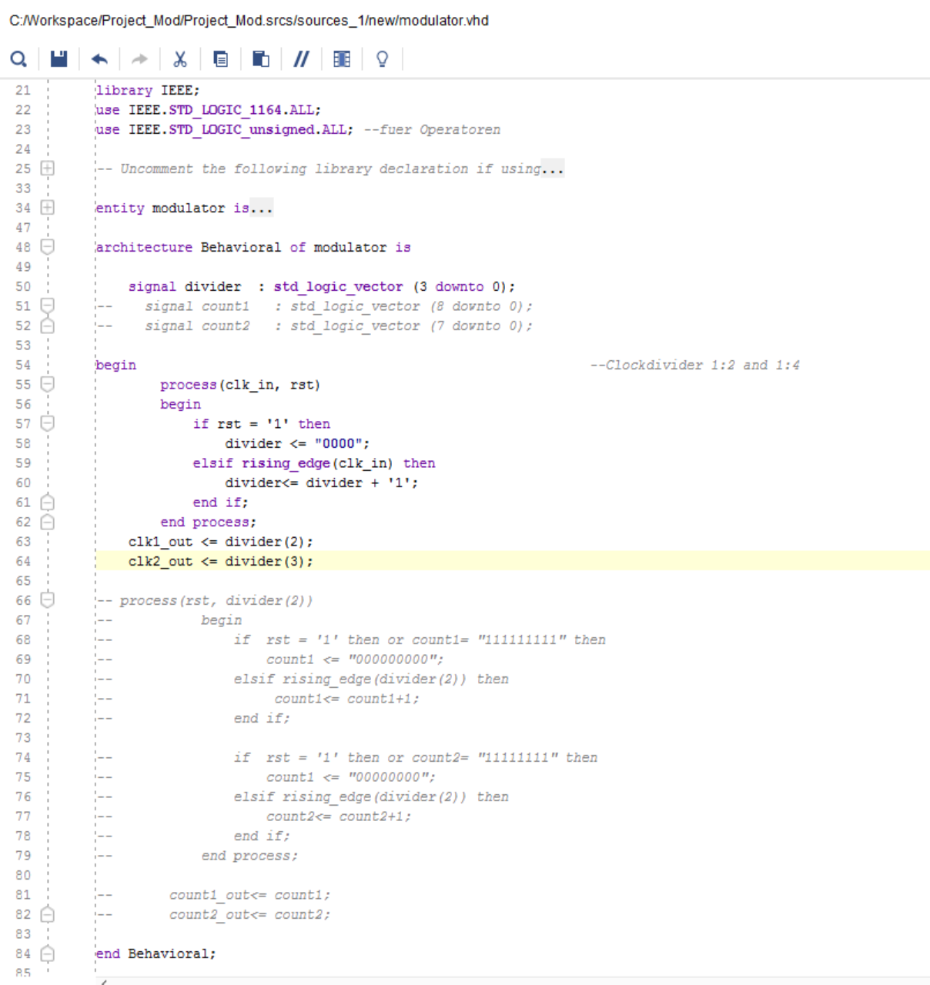
Task: Open language templates lightbulb
Action: (x=382, y=58)
